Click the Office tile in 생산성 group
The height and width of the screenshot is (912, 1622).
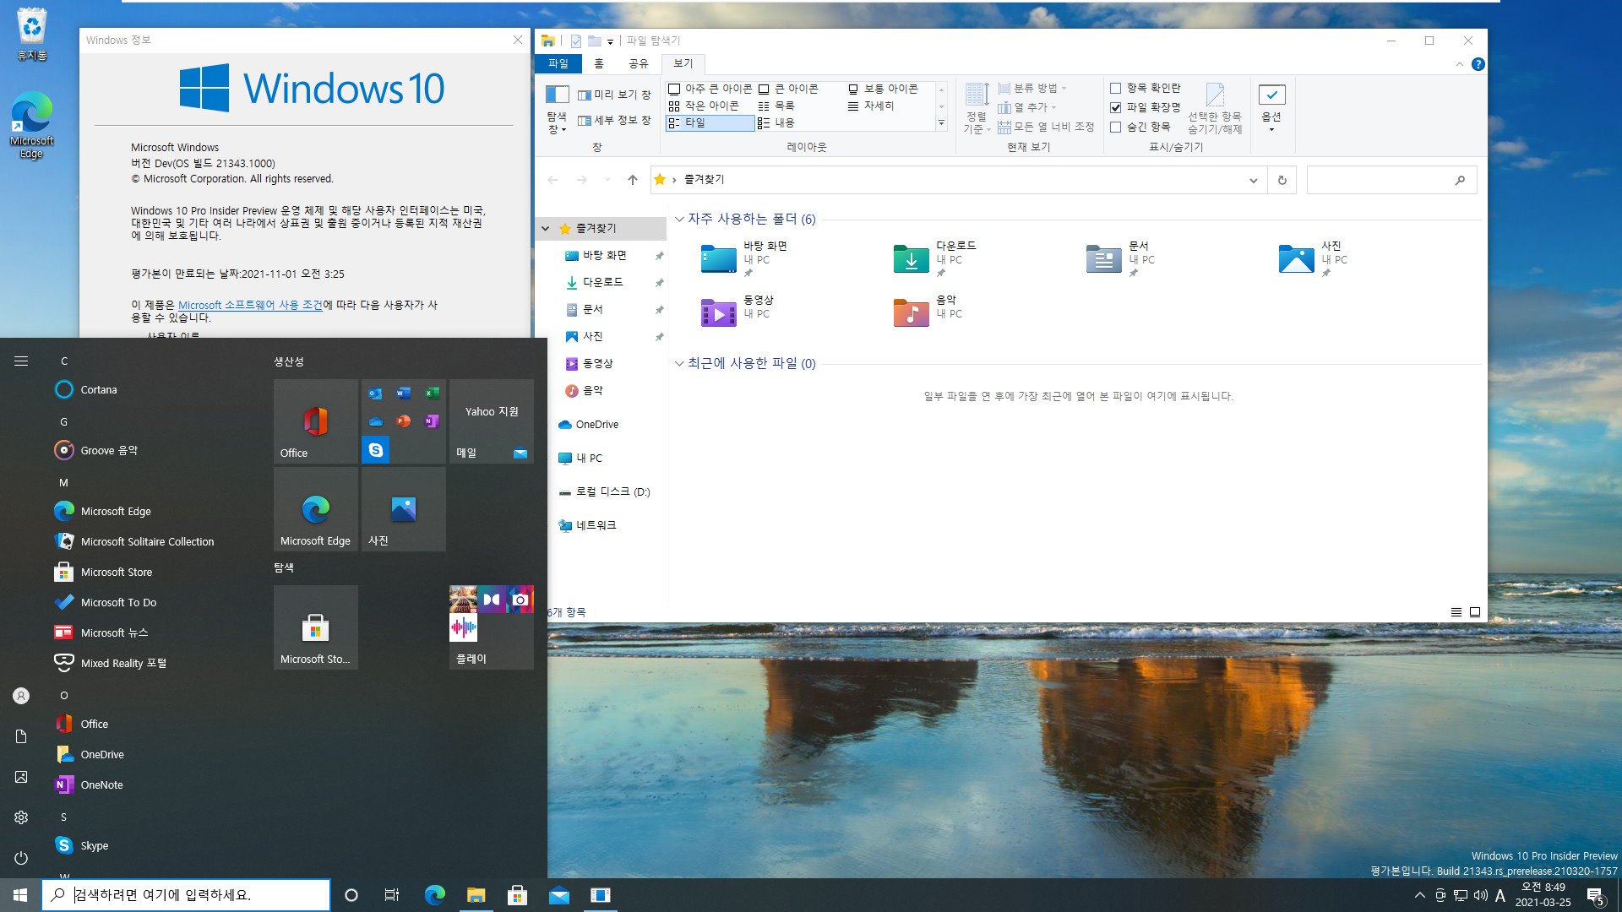point(316,421)
